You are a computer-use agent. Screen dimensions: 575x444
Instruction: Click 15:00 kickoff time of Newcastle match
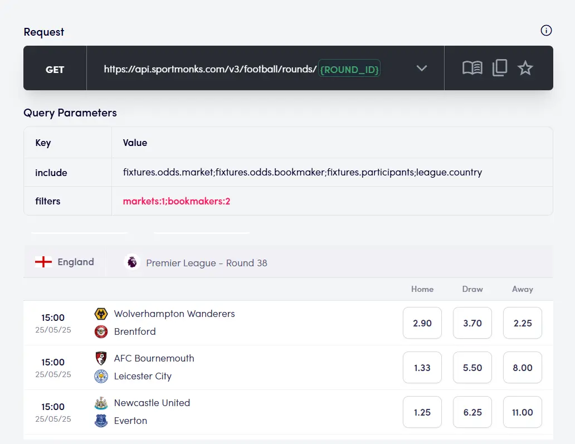tap(53, 407)
